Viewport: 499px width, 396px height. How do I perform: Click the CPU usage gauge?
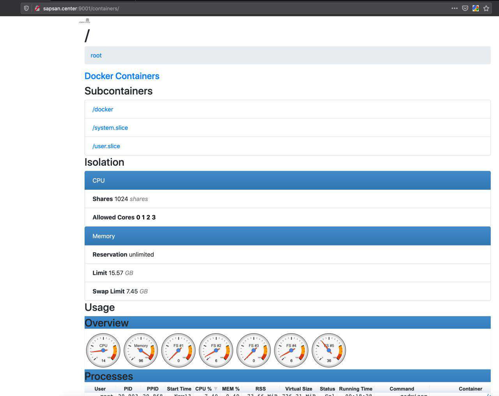click(x=103, y=350)
